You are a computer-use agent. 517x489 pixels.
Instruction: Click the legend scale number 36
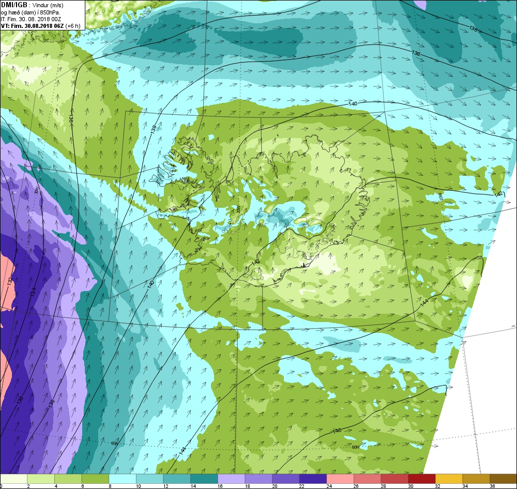tap(492, 486)
